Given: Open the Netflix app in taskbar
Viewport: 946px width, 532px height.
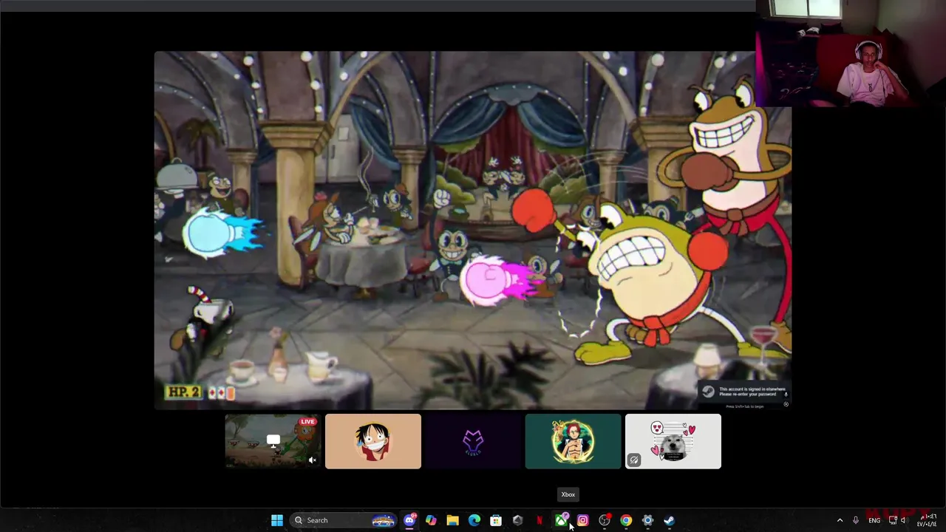Looking at the screenshot, I should (x=540, y=520).
